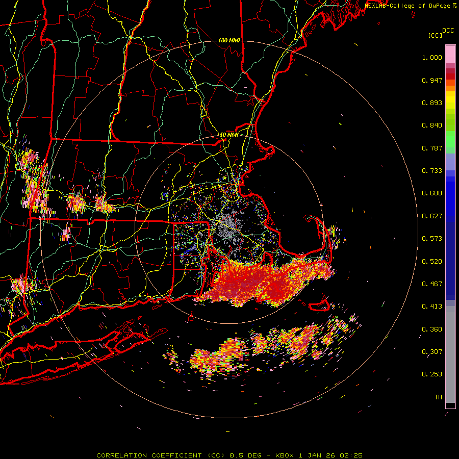The height and width of the screenshot is (459, 459).
Task: Select the 0.520 scale value
Action: (x=432, y=262)
